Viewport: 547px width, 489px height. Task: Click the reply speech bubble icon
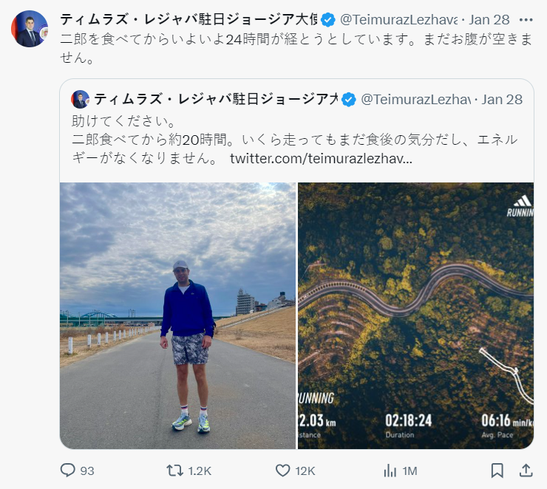pos(68,470)
